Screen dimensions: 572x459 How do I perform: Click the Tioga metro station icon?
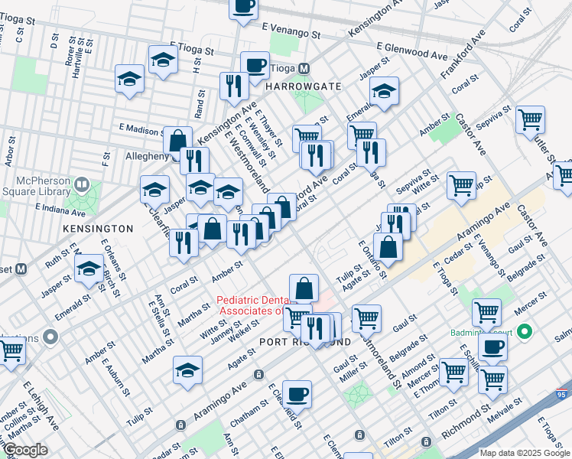point(304,68)
